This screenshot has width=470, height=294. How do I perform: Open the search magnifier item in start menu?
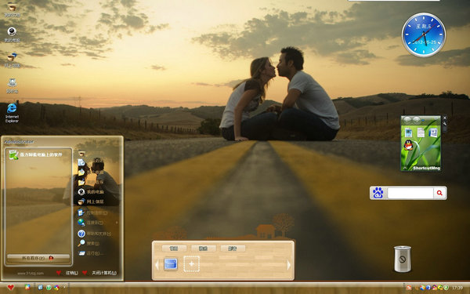(89, 243)
